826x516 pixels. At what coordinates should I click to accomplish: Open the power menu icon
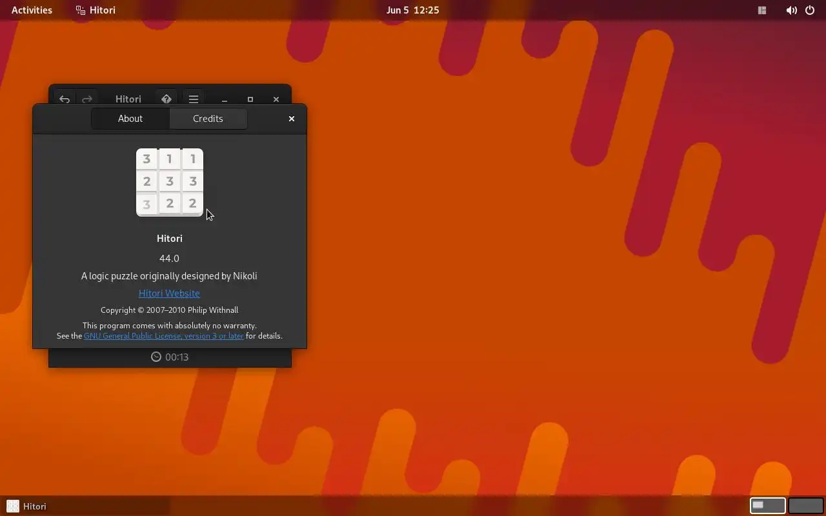coord(810,10)
